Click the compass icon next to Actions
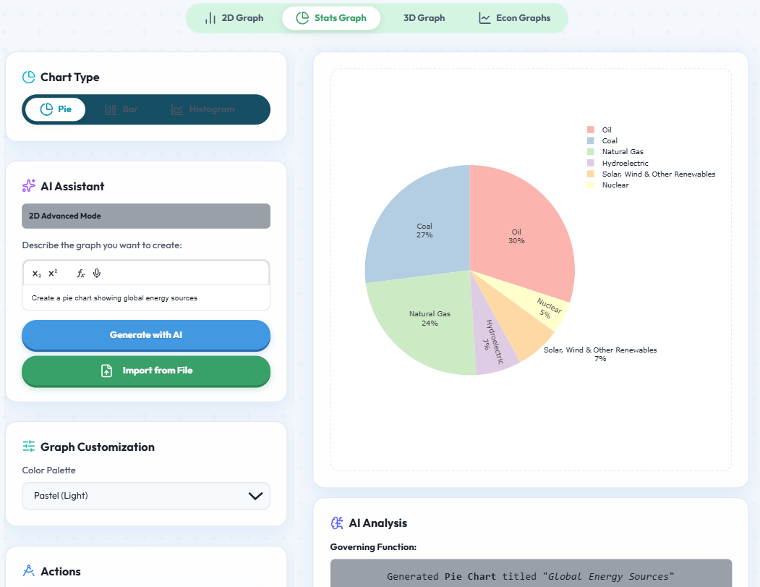 (27, 571)
